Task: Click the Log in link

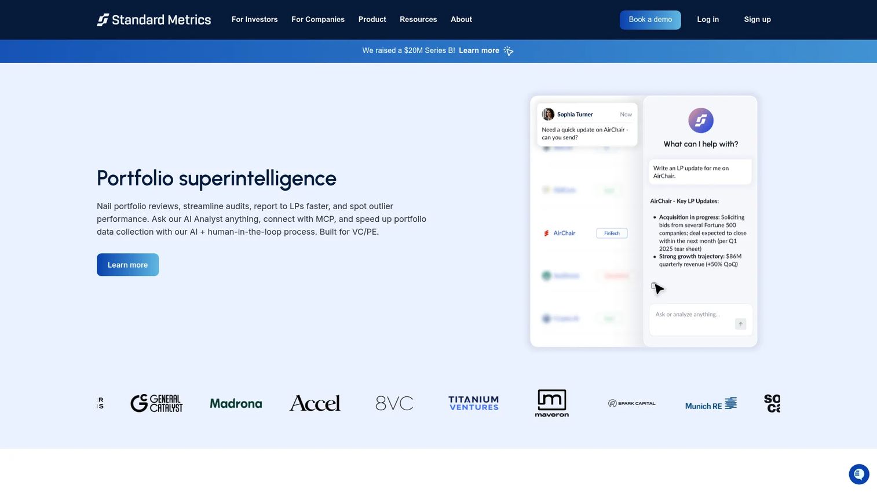Action: pos(708,20)
